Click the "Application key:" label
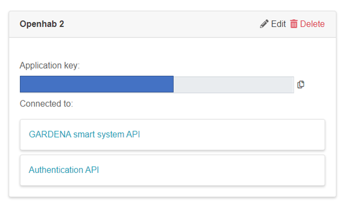Viewport: 359px width, 202px height. pyautogui.click(x=49, y=66)
